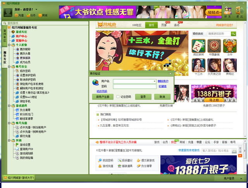Click 商城 in the lower nav bar

[x=182, y=142]
